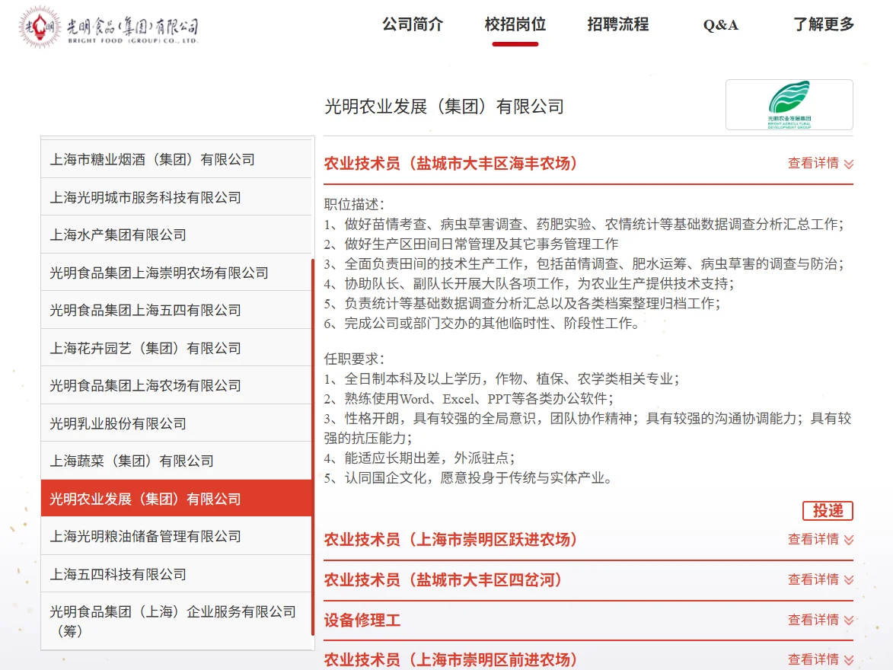The image size is (893, 670).
Task: Select 上海五四科技有限公司 from the list
Action: coord(176,573)
